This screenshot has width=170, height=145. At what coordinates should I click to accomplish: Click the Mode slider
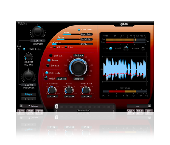[x=71, y=35]
